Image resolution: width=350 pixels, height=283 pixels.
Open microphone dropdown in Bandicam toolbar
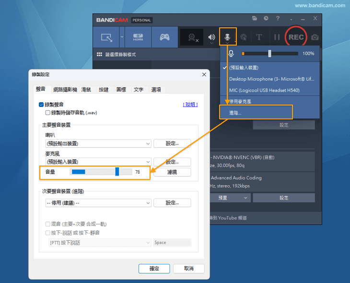point(227,36)
